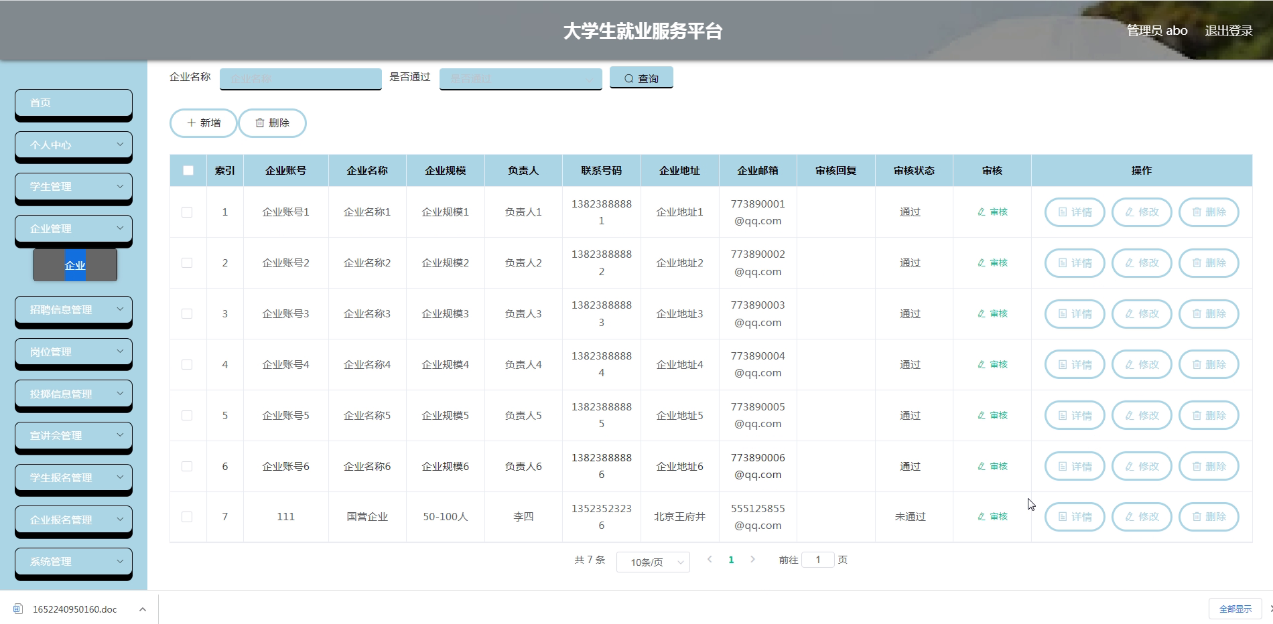The width and height of the screenshot is (1273, 624).
Task: Click the 审核 edit icon in row 111
Action: pyautogui.click(x=982, y=517)
